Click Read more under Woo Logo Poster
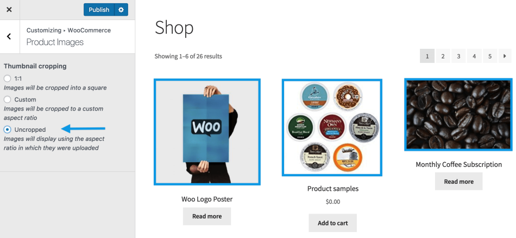Image resolution: width=516 pixels, height=238 pixels. [207, 216]
